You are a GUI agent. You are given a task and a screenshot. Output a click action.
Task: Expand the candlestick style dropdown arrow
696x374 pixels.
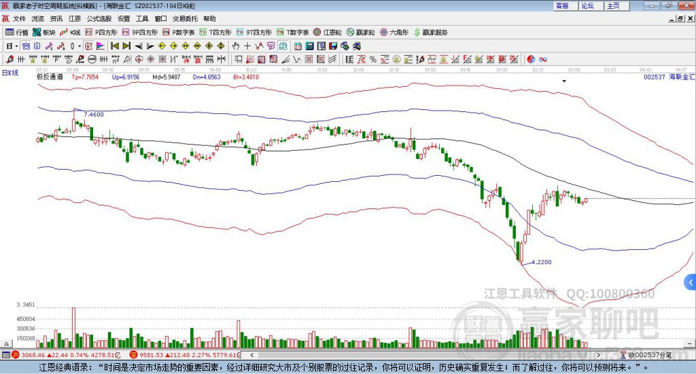point(80,46)
